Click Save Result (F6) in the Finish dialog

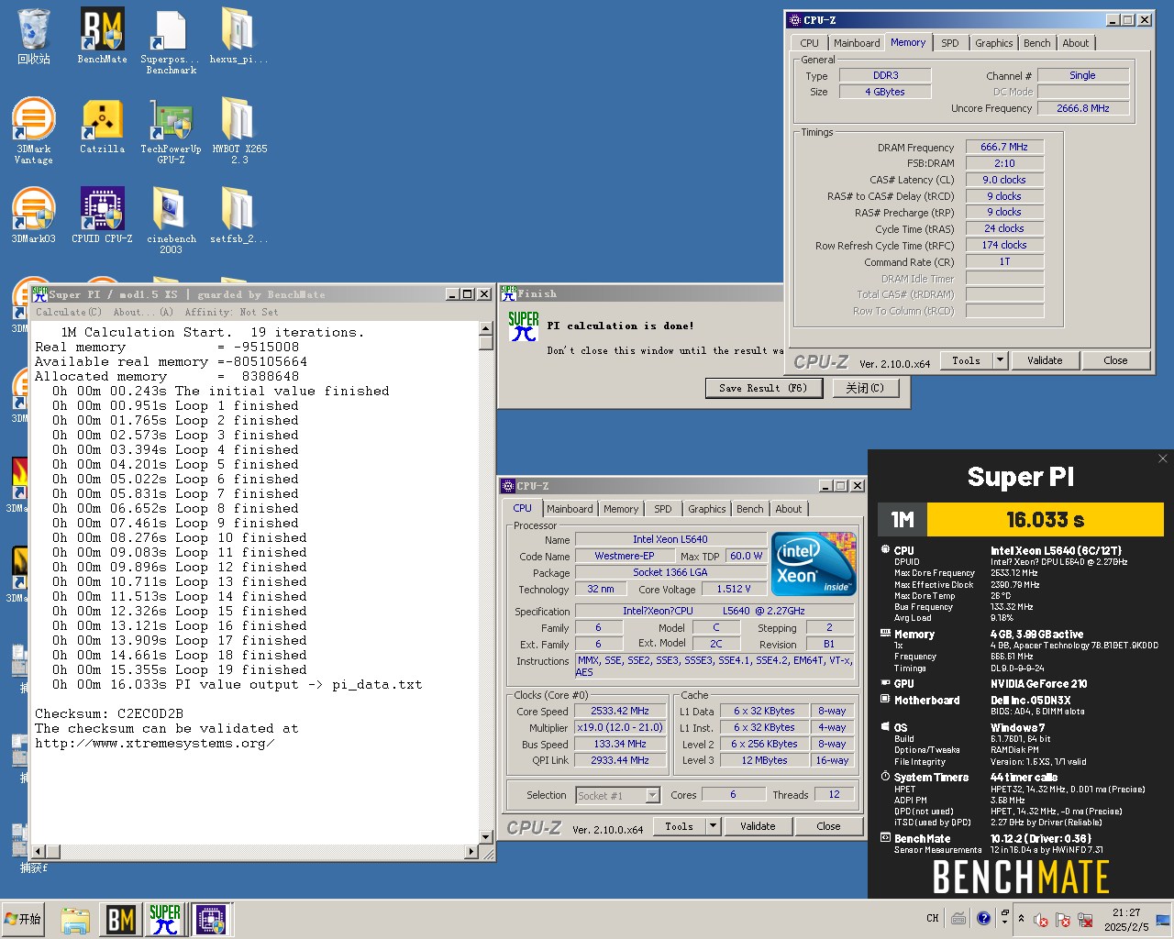(763, 388)
